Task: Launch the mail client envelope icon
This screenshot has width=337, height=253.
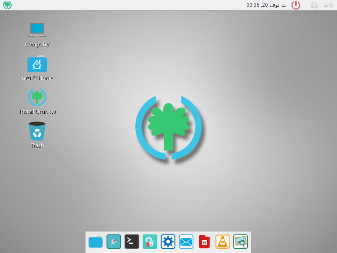Action: [x=186, y=242]
